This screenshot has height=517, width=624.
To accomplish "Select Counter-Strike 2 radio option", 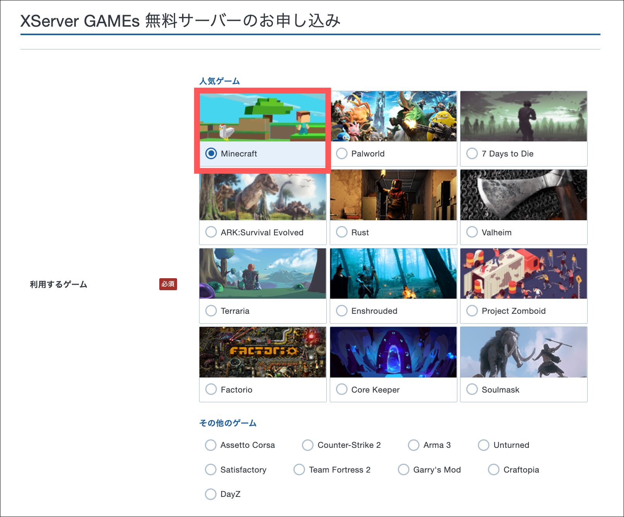I will click(308, 445).
